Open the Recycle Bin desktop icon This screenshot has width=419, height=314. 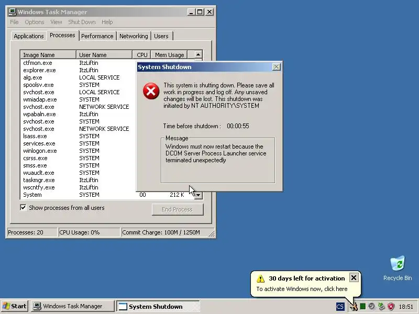tap(398, 268)
